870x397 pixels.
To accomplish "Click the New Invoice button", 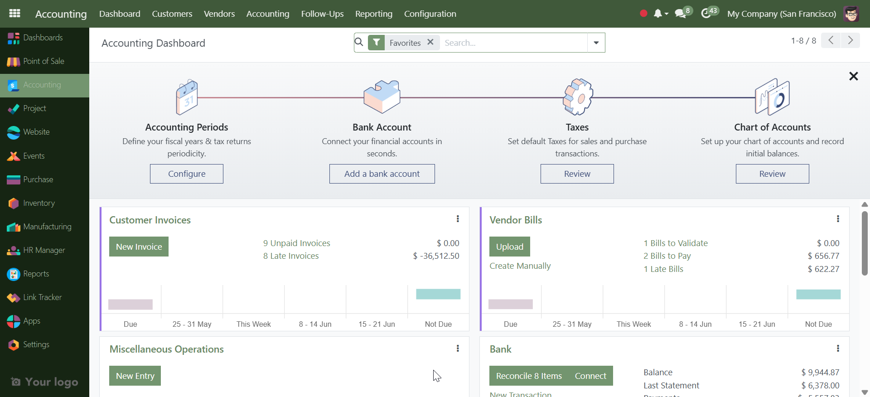I will tap(139, 247).
